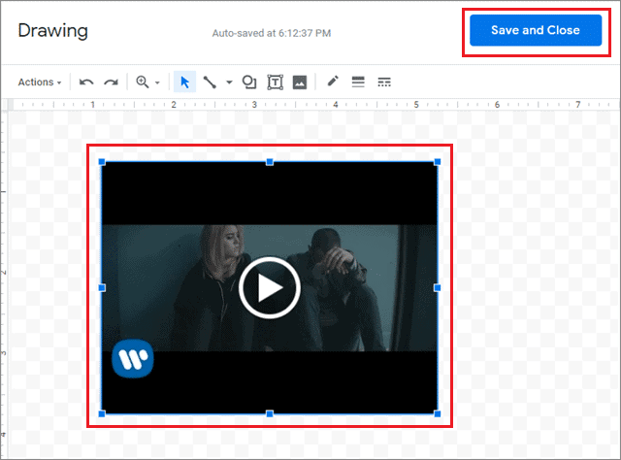The image size is (621, 460).
Task: Click the Save and Close button
Action: coord(536,30)
